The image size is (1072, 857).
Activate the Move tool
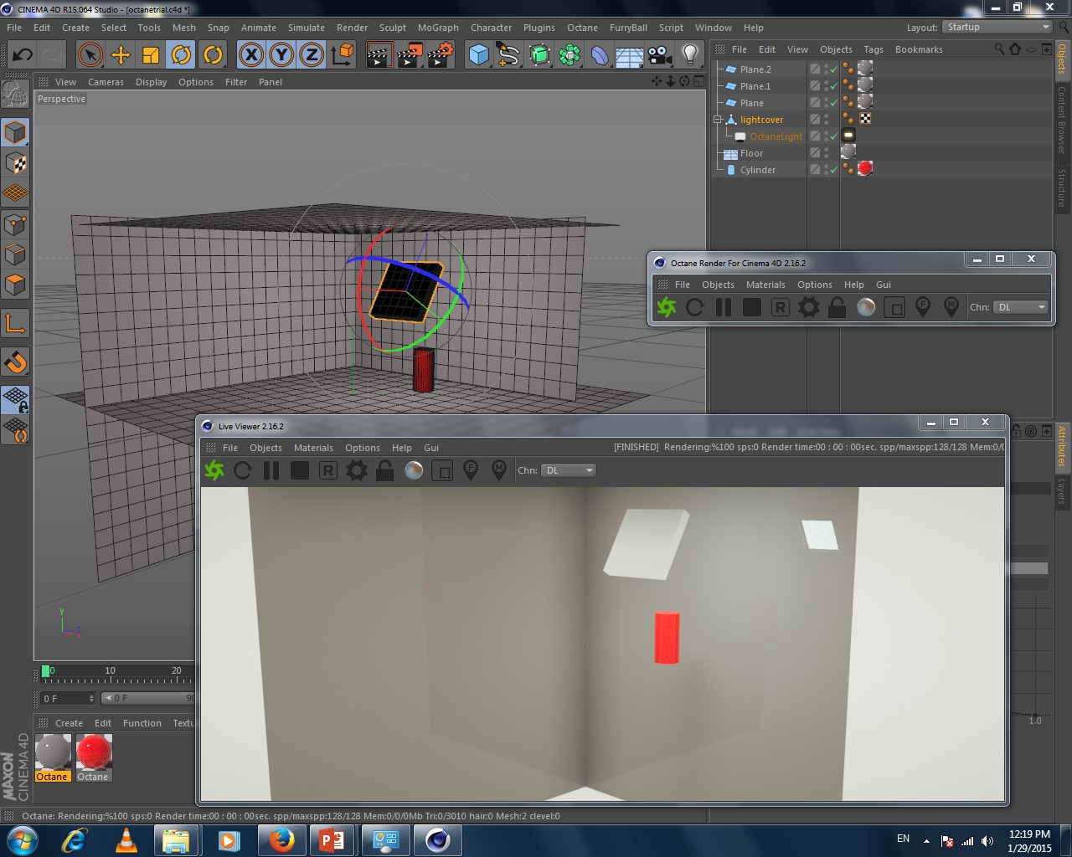coord(121,55)
